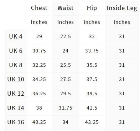Select the UK 6 row label
Screen dimensions: 140x131
coord(16,51)
